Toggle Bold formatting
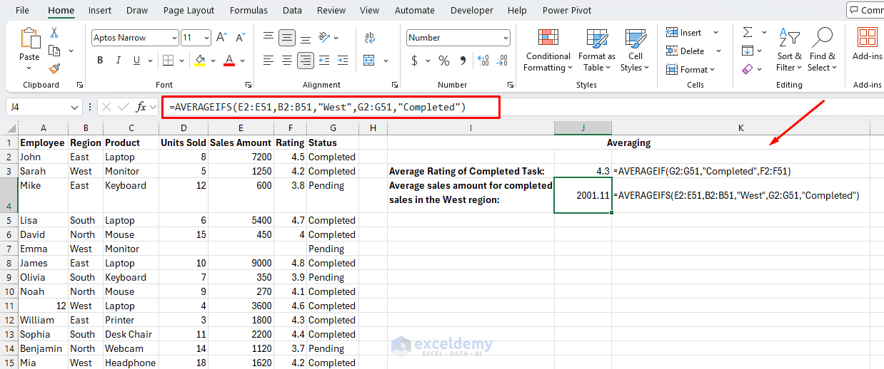The image size is (884, 369). [x=100, y=61]
